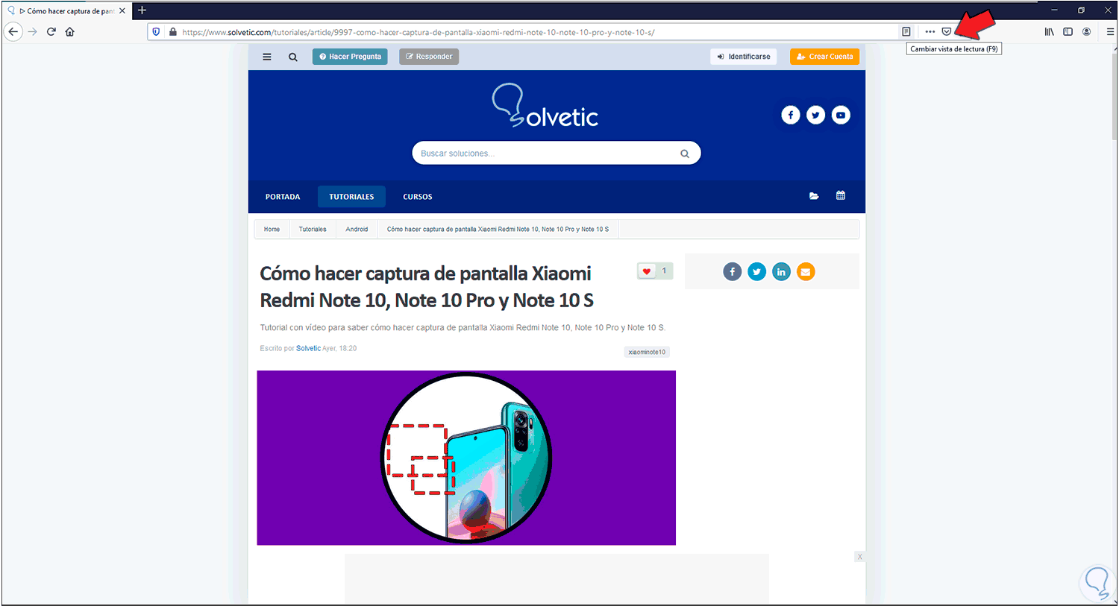Click the Hacer Pregunta button
The height and width of the screenshot is (606, 1119).
[x=350, y=57]
